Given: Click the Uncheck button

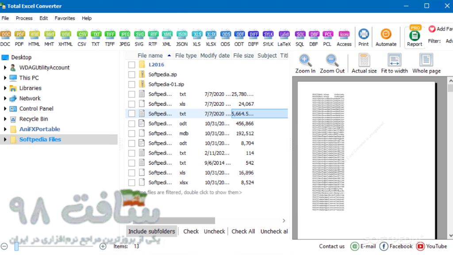Looking at the screenshot, I should tap(215, 231).
